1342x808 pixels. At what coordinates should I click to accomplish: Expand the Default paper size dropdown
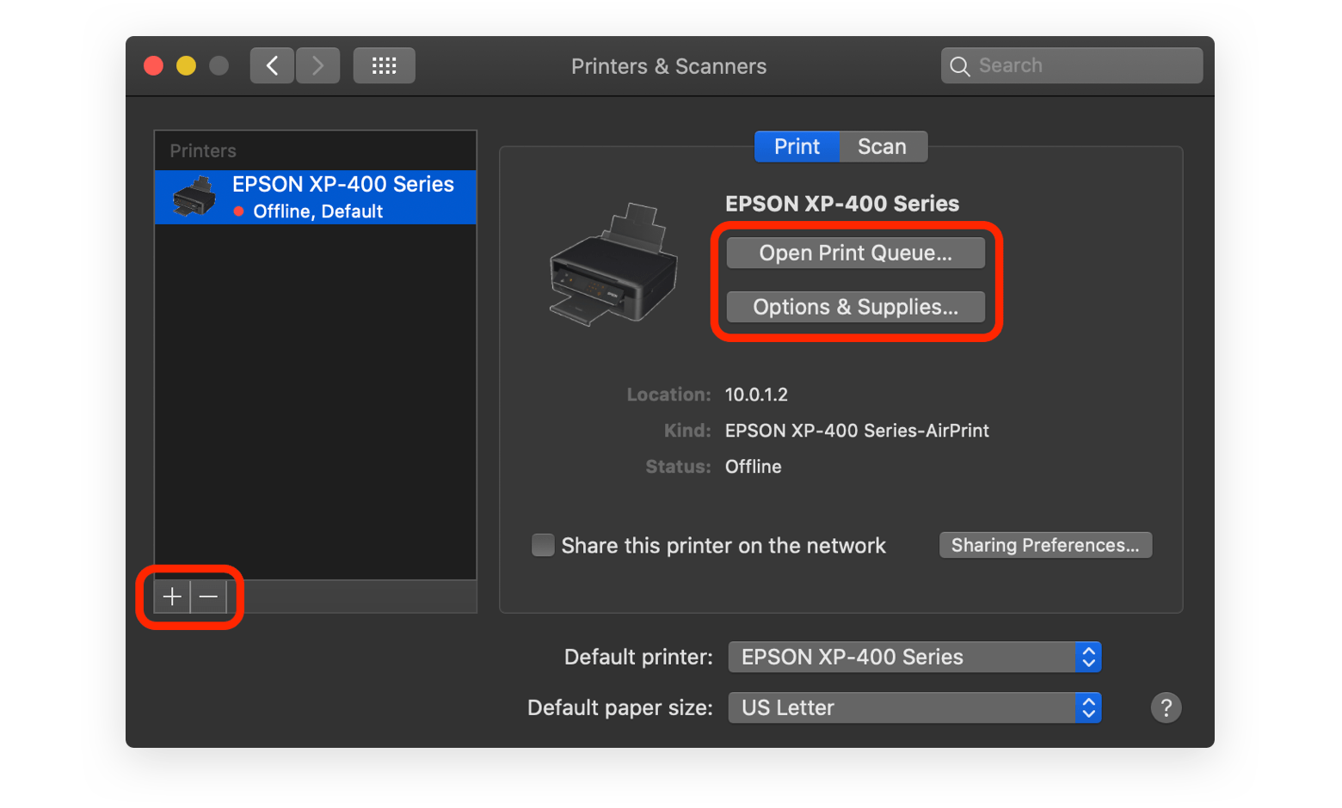tap(914, 707)
